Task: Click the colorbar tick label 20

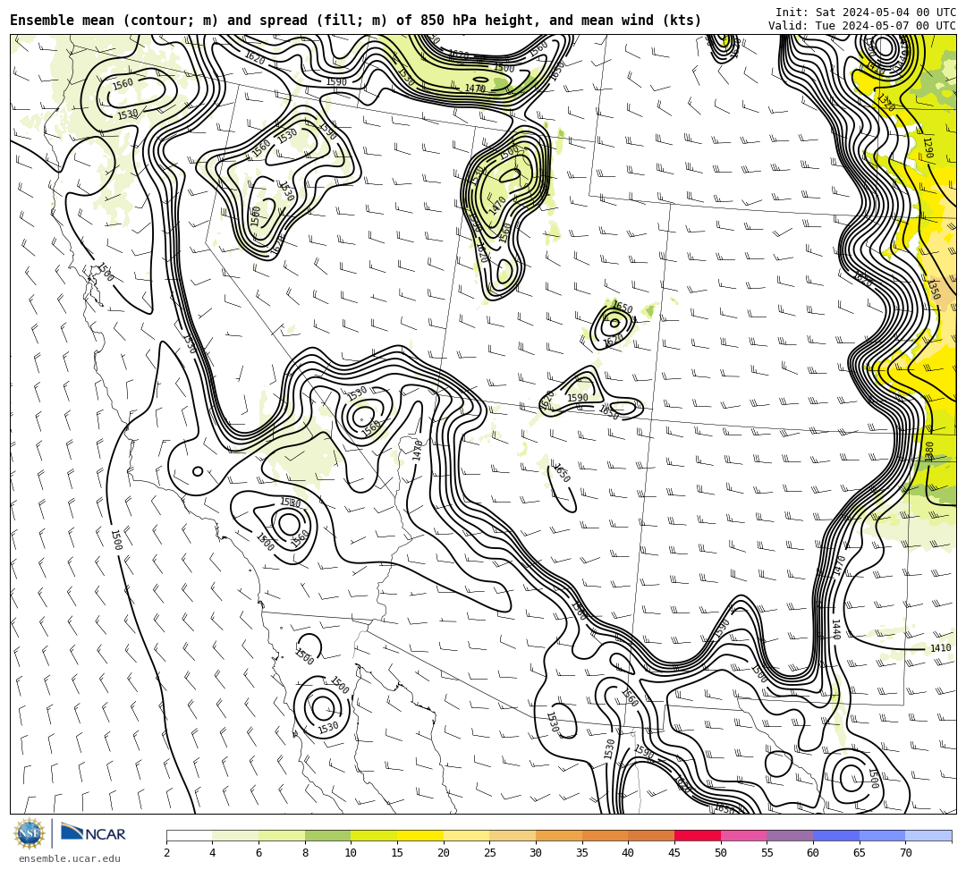Action: click(443, 853)
